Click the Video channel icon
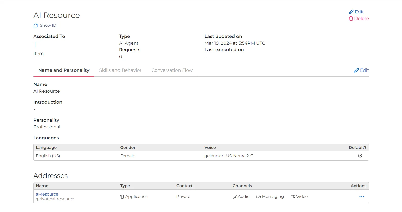 [293, 197]
